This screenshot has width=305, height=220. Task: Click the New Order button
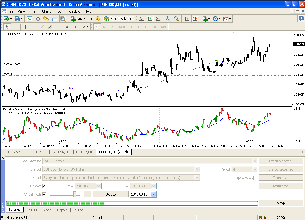(82, 19)
